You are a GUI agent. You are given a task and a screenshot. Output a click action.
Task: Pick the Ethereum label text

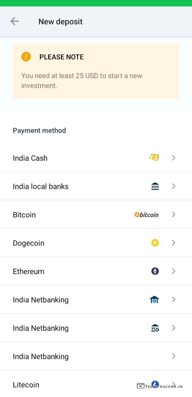28,271
